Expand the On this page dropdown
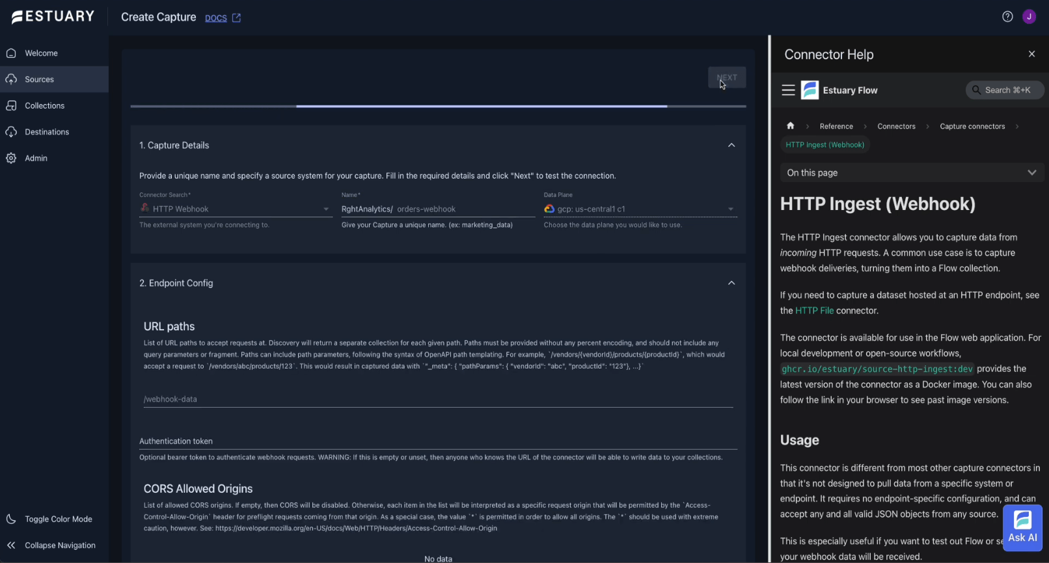1049x563 pixels. (911, 173)
